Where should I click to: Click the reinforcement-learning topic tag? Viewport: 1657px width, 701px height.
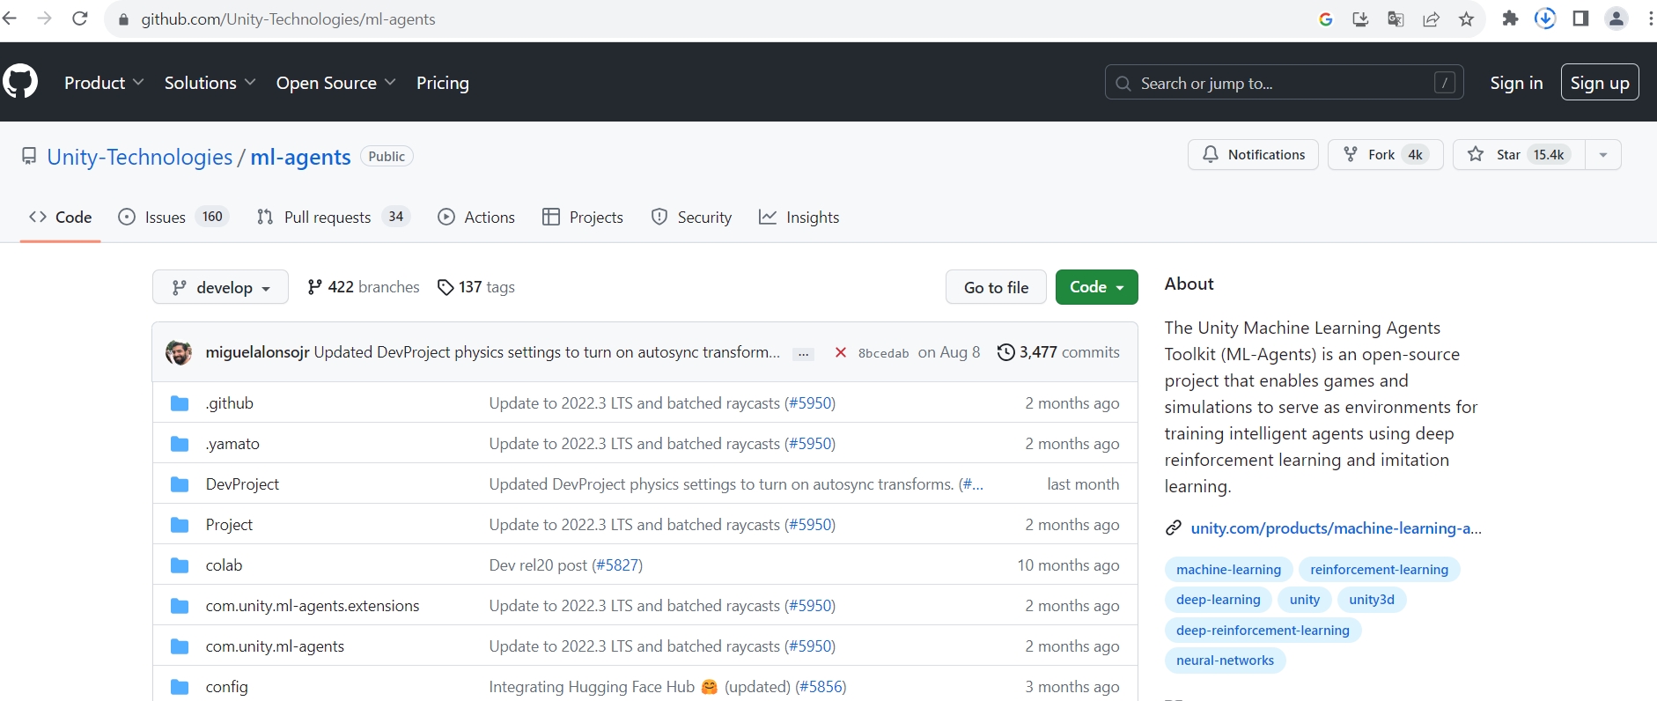click(x=1379, y=570)
